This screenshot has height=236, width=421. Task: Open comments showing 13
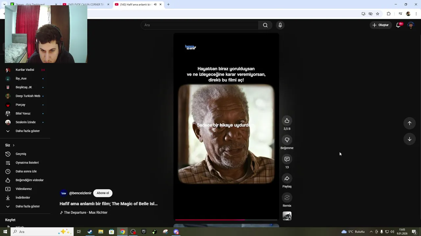coord(287,159)
